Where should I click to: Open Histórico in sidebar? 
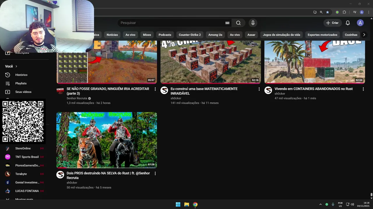21,75
